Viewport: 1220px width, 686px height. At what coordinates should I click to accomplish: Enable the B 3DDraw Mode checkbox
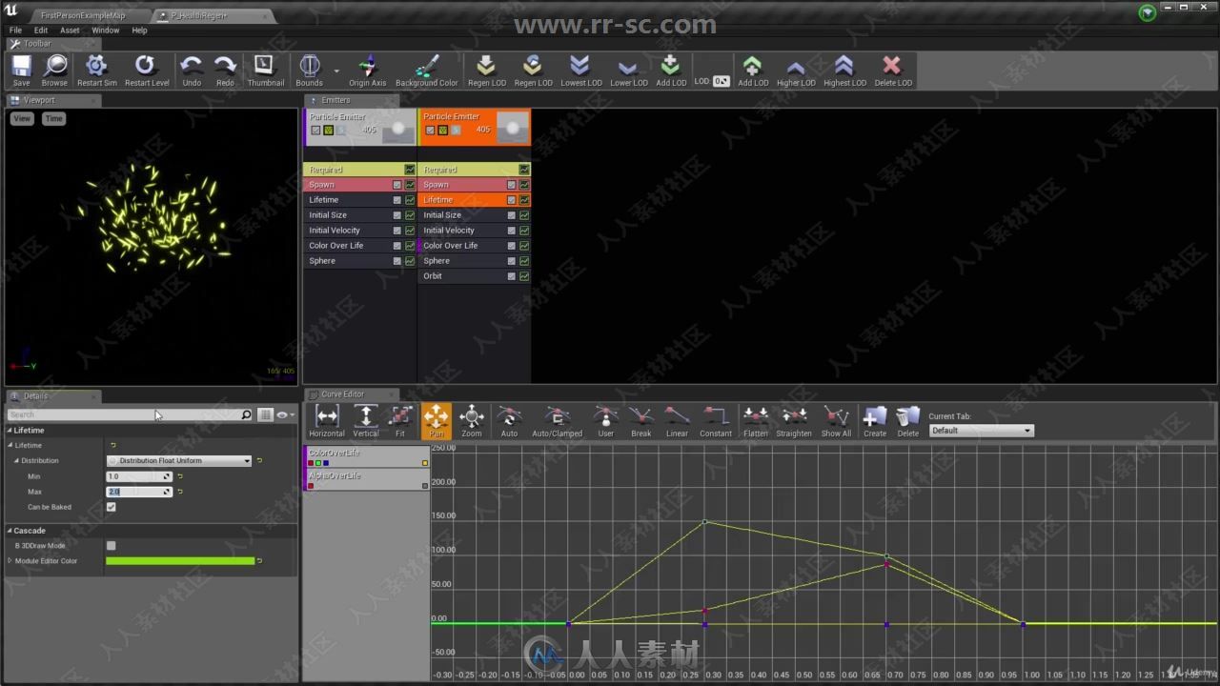coord(112,546)
